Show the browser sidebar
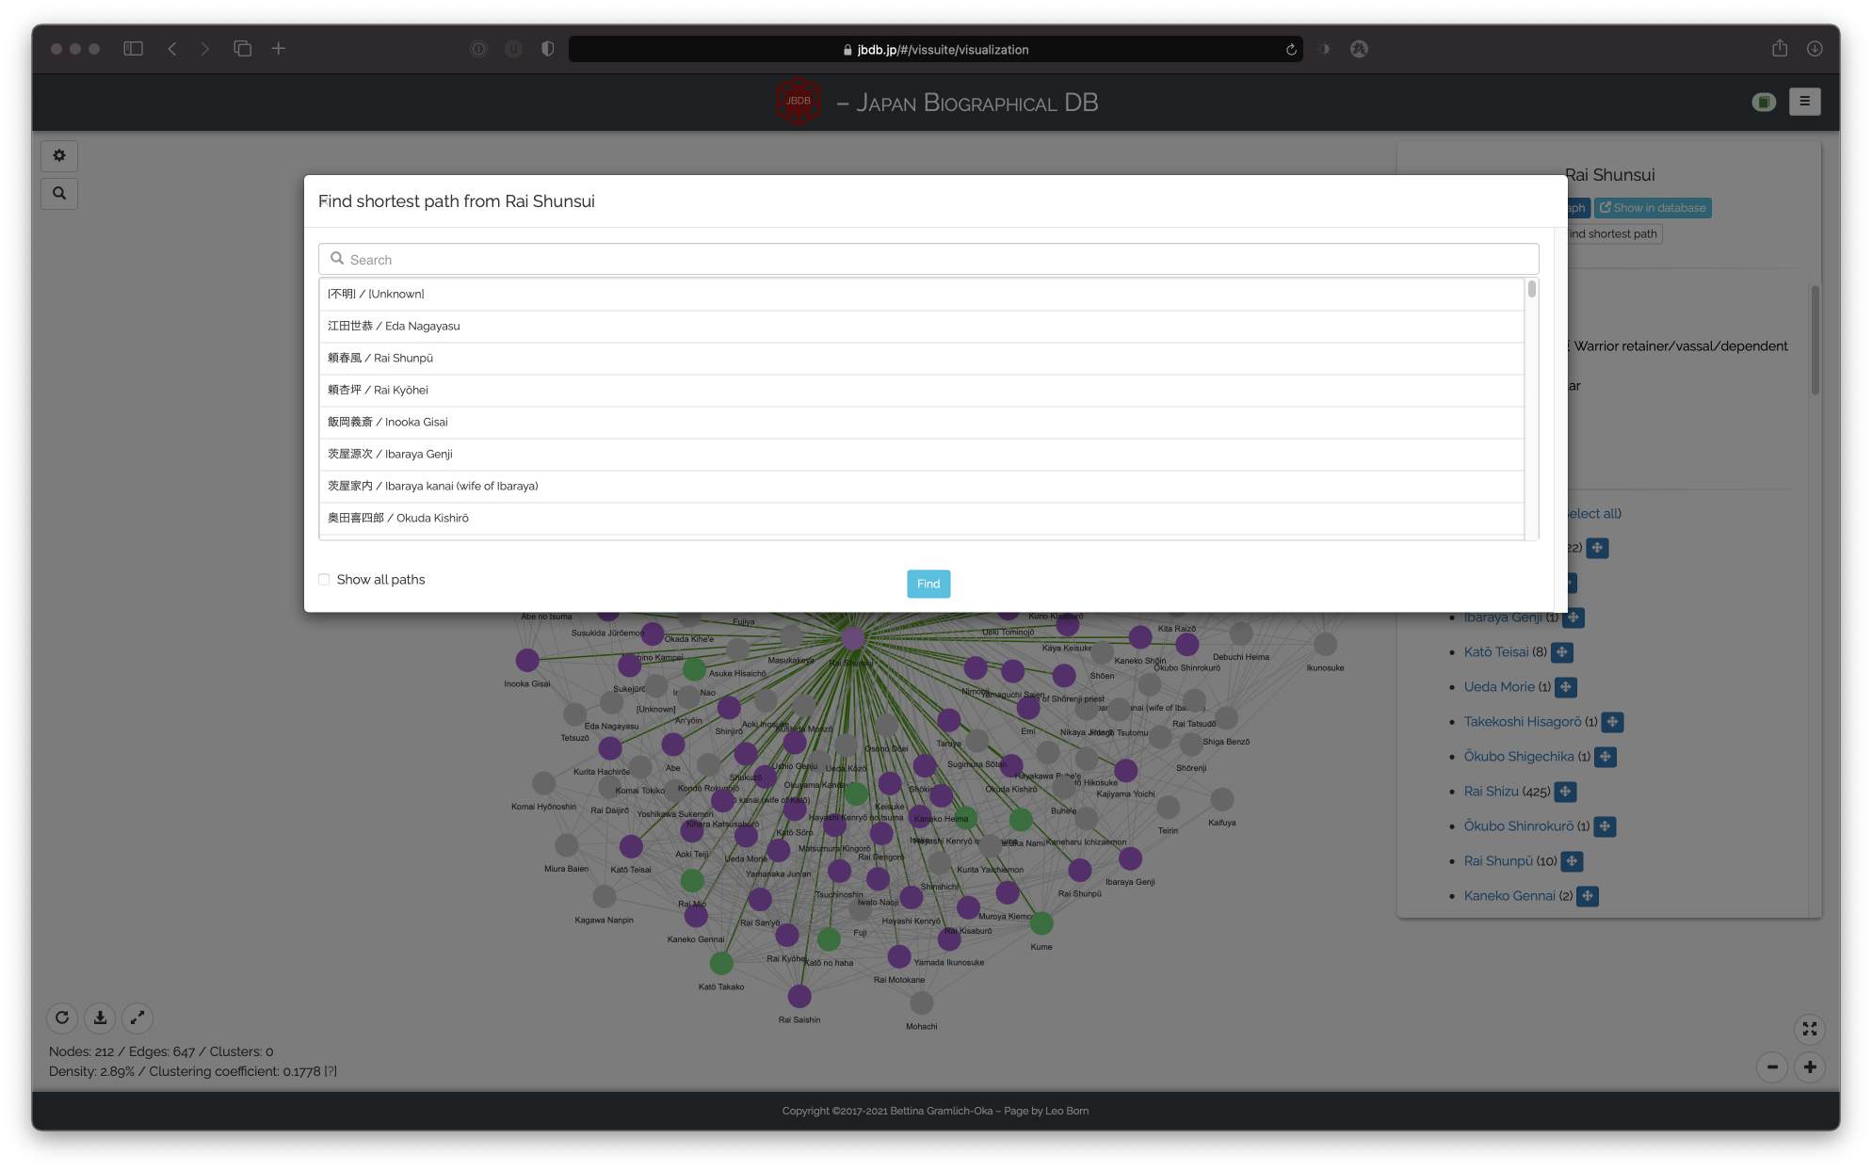 pos(133,49)
